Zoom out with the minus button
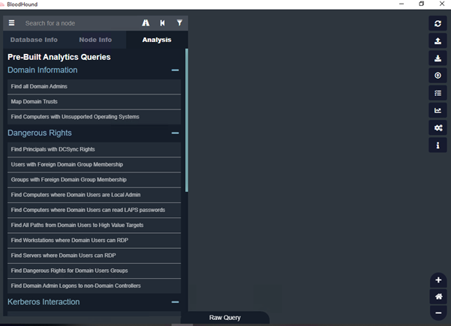 pyautogui.click(x=438, y=313)
